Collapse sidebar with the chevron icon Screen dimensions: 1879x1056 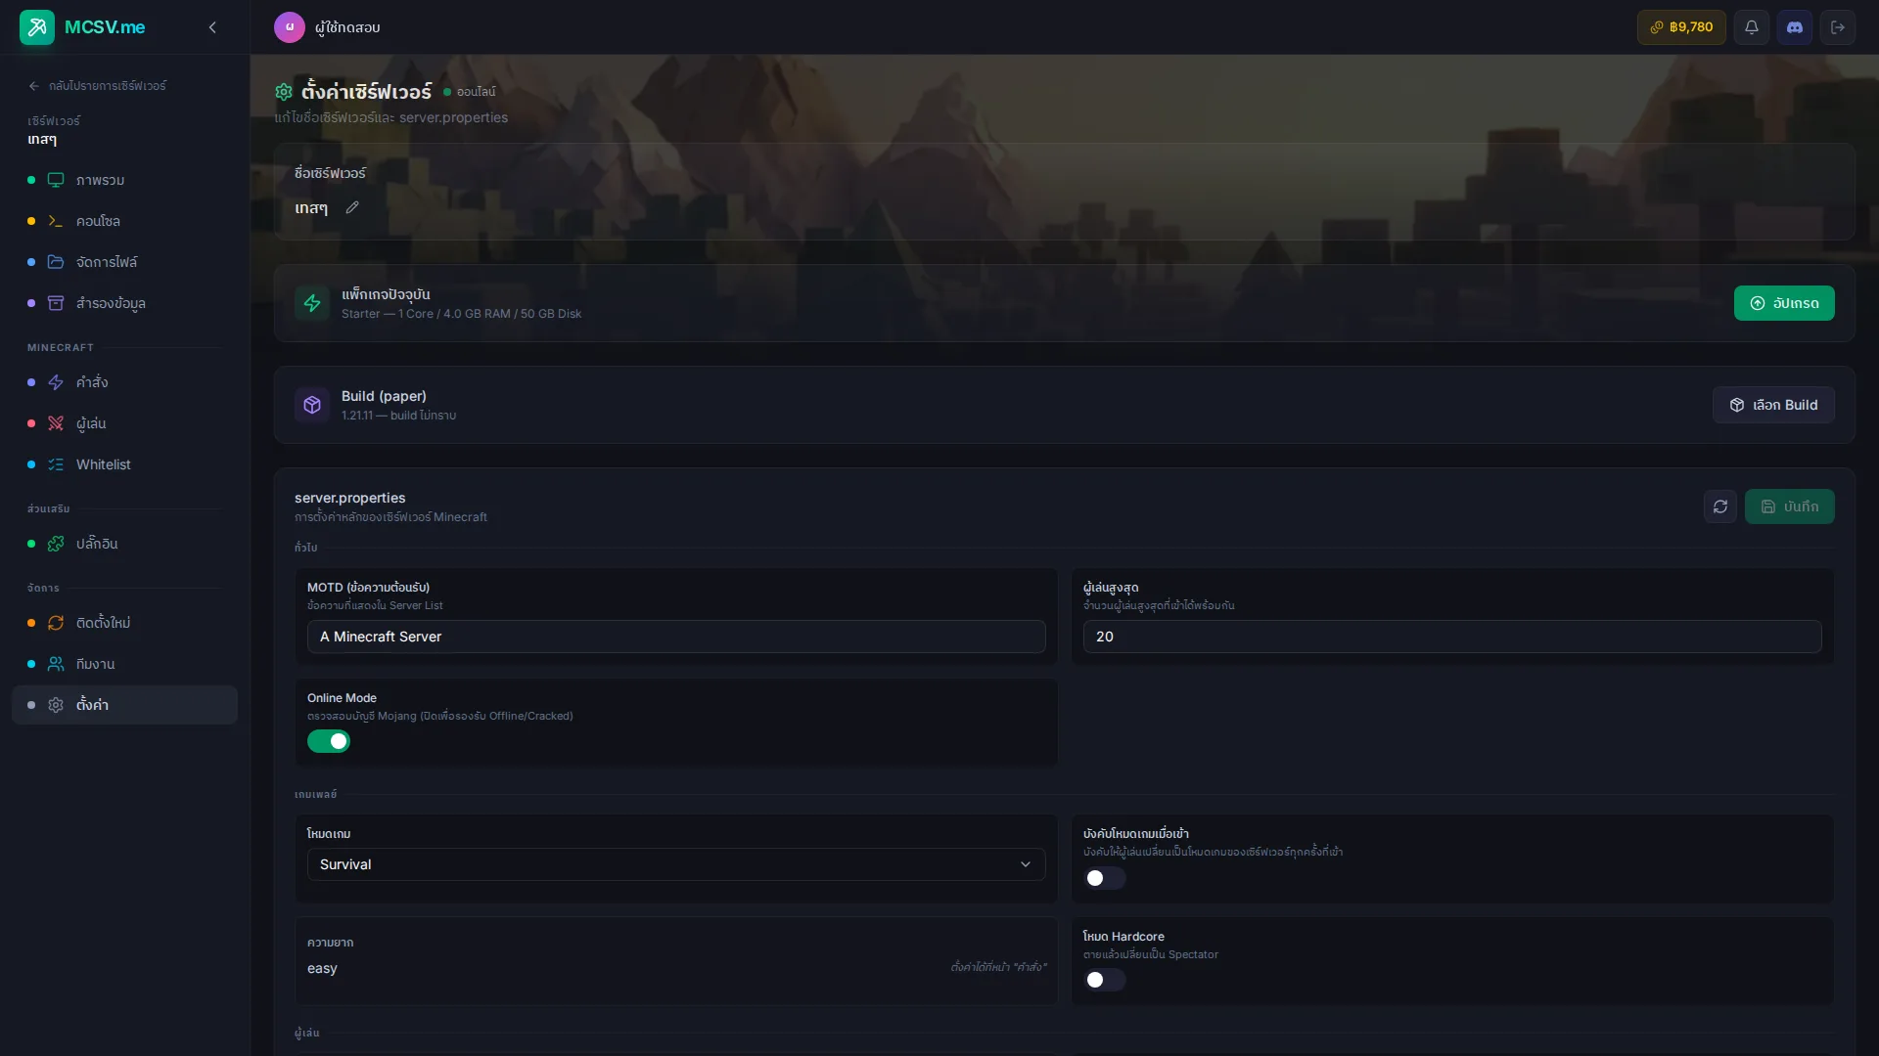click(x=212, y=27)
